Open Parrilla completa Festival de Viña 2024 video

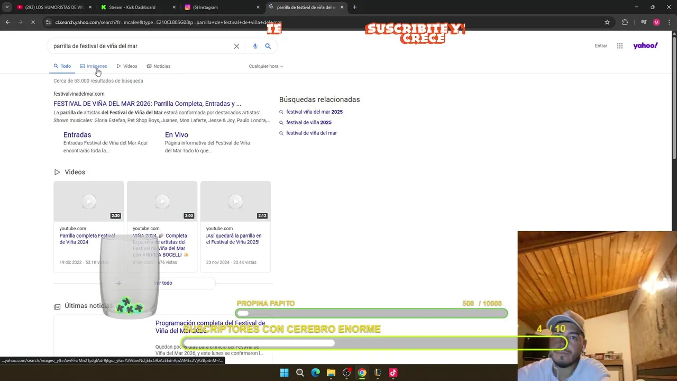(87, 239)
